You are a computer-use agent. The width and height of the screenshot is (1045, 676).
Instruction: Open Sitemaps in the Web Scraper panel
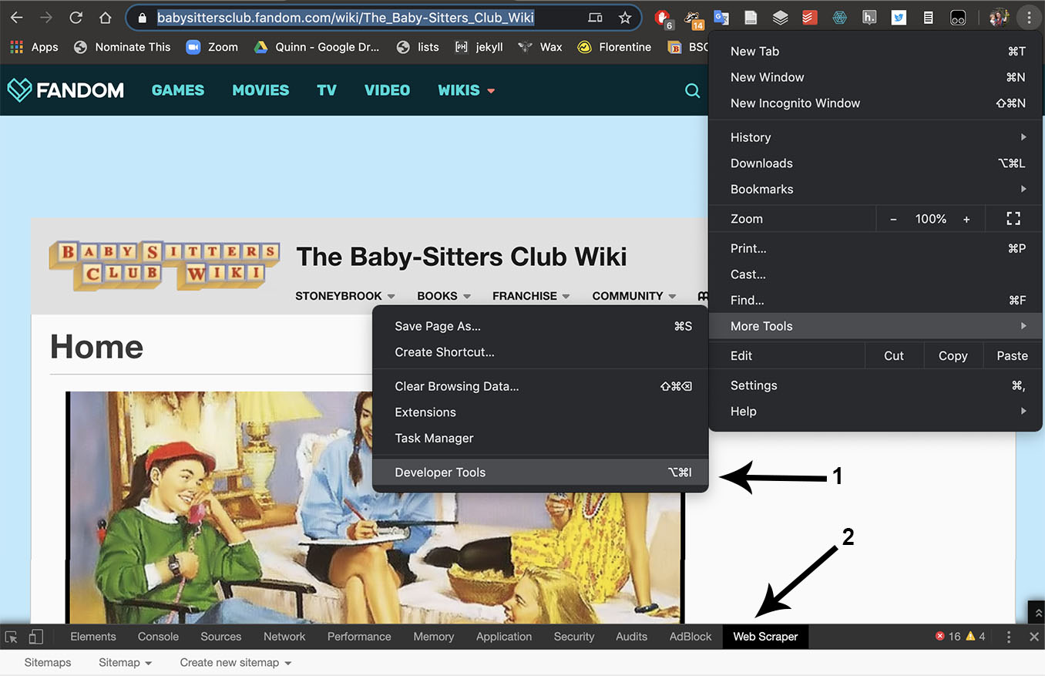47,662
